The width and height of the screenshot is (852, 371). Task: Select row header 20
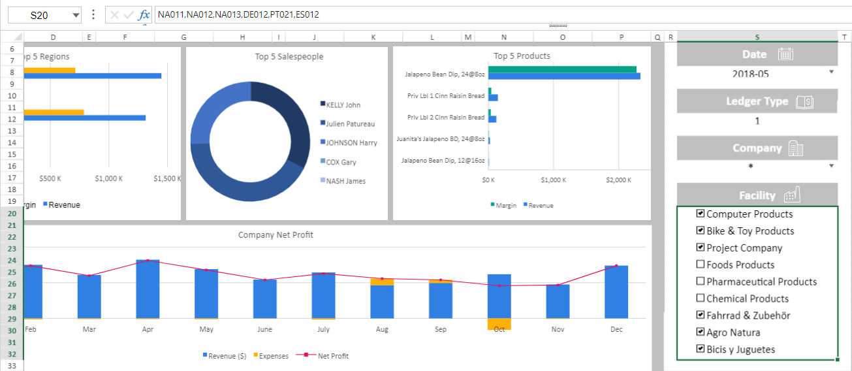tap(12, 214)
